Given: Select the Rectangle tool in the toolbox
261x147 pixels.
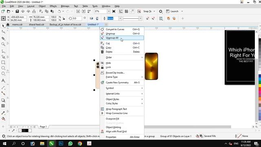Looking at the screenshot, I should point(3,62).
